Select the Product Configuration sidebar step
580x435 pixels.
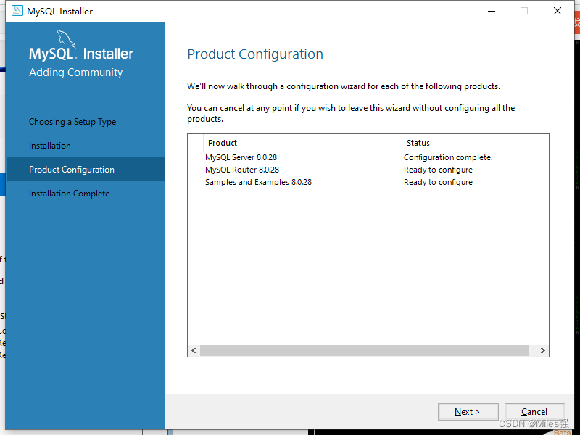click(x=86, y=170)
